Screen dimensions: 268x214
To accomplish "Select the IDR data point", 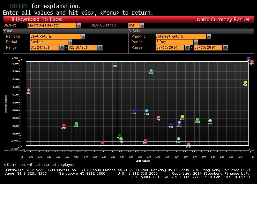I will 245,82.
